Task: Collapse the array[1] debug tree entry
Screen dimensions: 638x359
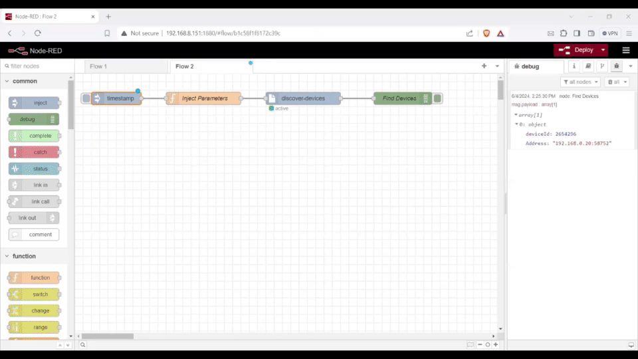Action: [516, 115]
